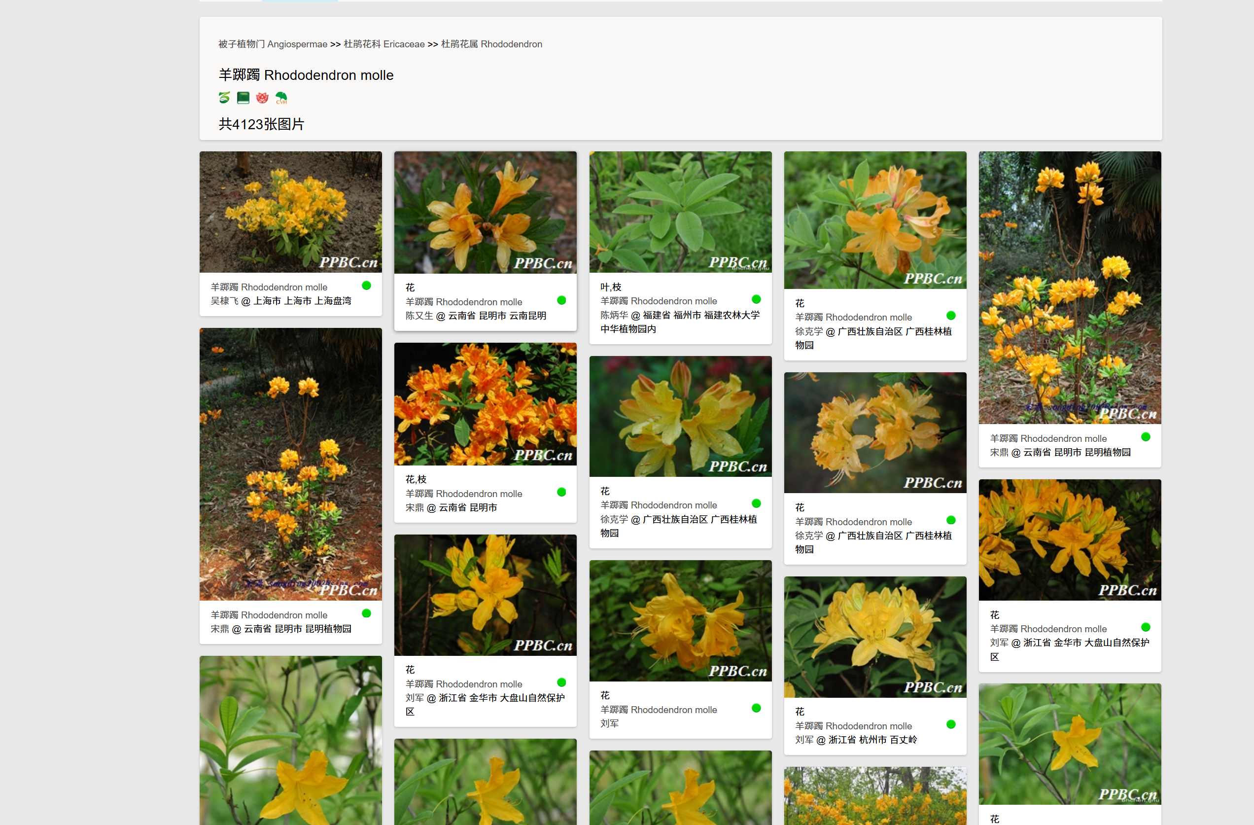This screenshot has width=1254, height=825.
Task: Click 花 label on 陈又生 card
Action: [x=410, y=287]
